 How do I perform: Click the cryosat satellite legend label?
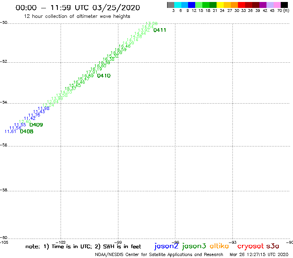click(x=251, y=246)
